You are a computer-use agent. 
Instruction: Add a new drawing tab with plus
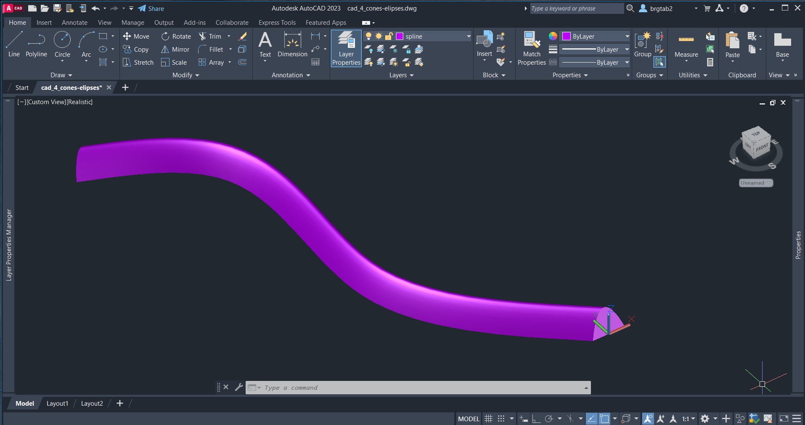point(125,87)
